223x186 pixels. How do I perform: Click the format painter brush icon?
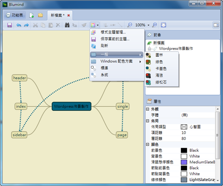pyautogui.click(x=84, y=25)
